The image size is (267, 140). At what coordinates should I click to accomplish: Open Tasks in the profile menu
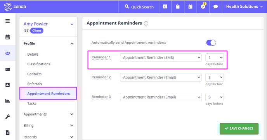[32, 104]
